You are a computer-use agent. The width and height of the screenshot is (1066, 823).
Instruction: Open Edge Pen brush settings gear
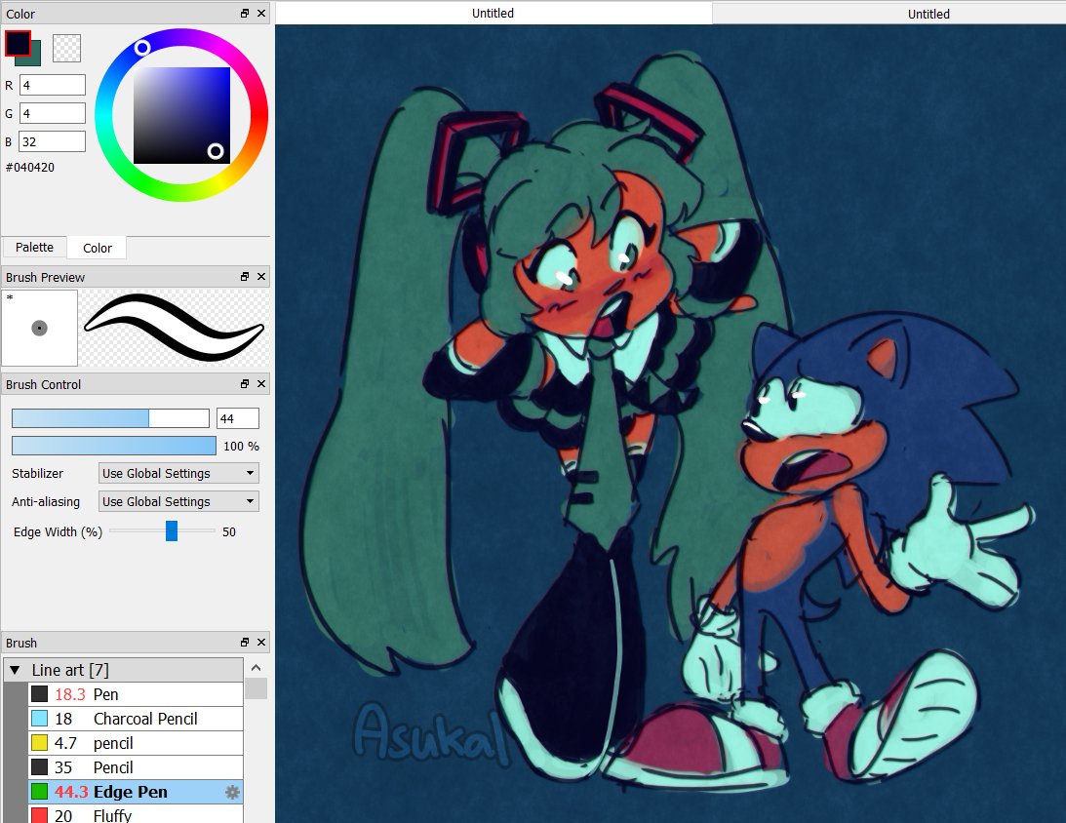point(232,793)
